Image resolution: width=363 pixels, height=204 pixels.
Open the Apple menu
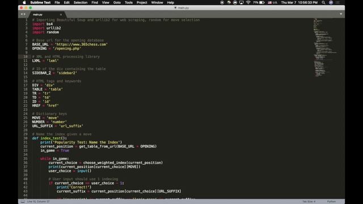24,2
